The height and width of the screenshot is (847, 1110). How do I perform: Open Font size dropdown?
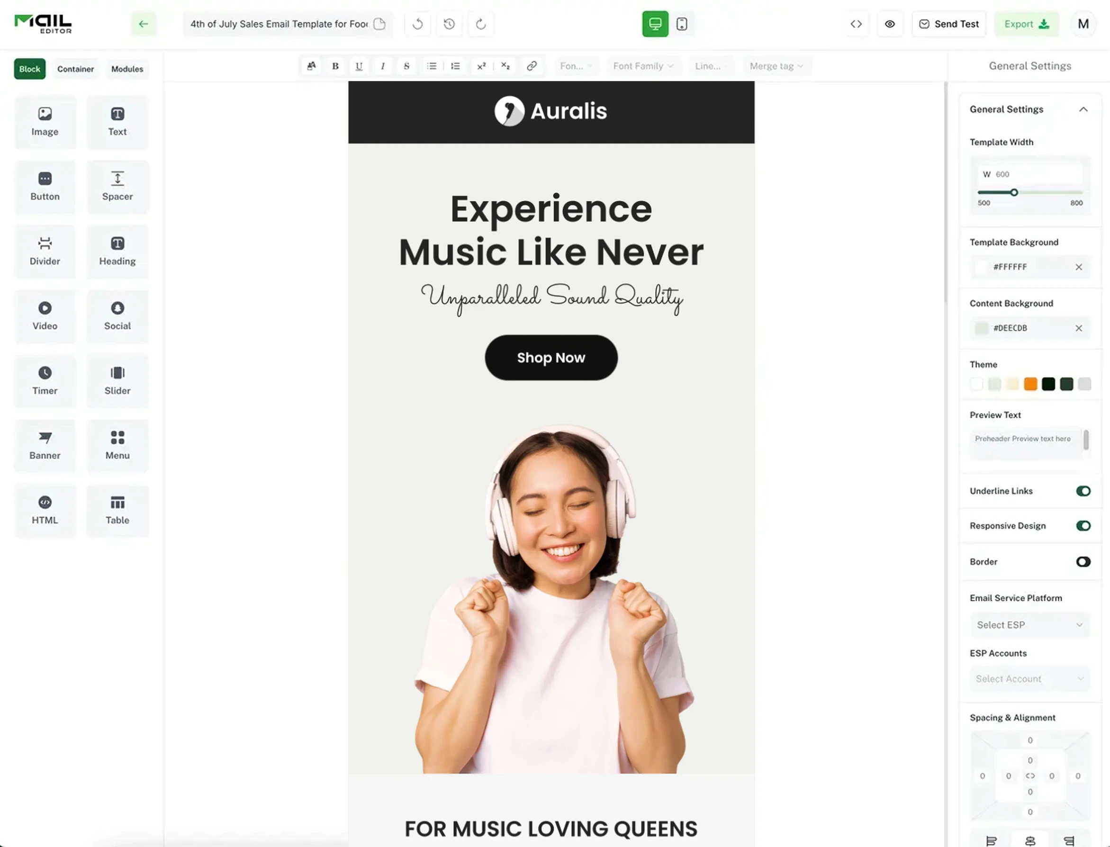click(x=576, y=66)
